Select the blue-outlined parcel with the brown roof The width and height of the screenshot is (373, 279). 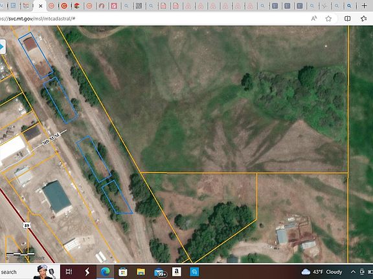point(35,56)
